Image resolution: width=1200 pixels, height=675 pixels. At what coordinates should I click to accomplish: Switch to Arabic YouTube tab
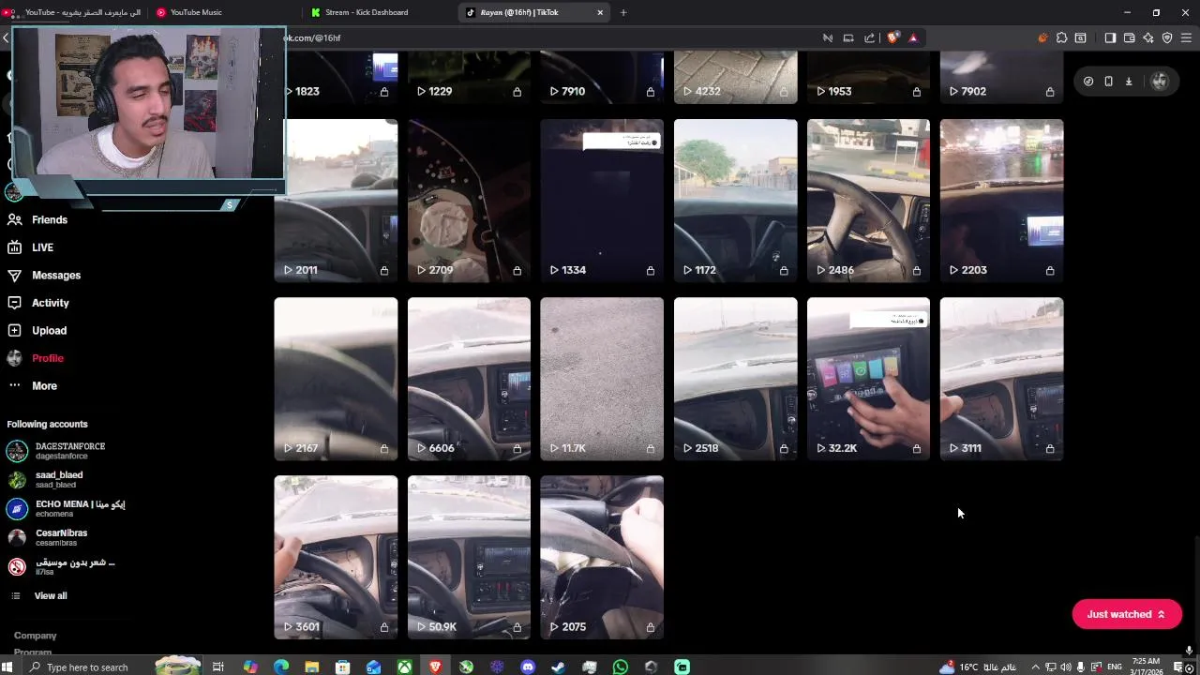[75, 12]
